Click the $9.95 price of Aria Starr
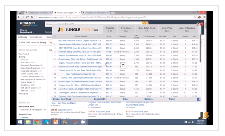The height and width of the screenshot is (136, 225). click(x=109, y=52)
